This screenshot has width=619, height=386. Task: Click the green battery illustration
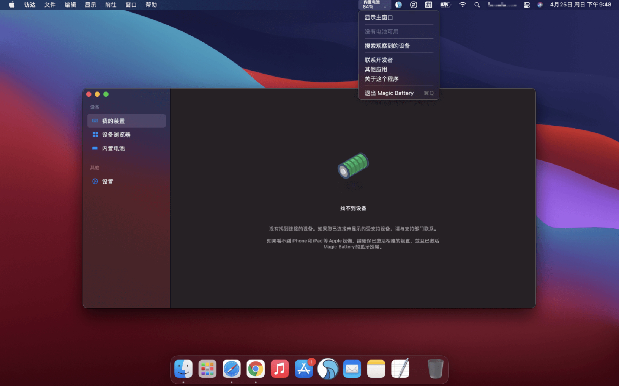(353, 166)
